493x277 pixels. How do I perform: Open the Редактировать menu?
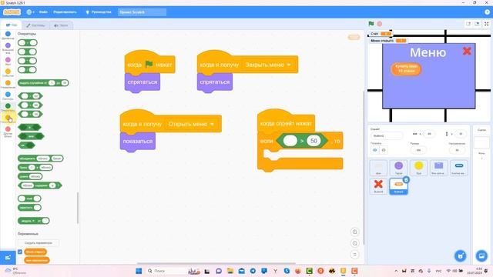coord(65,12)
